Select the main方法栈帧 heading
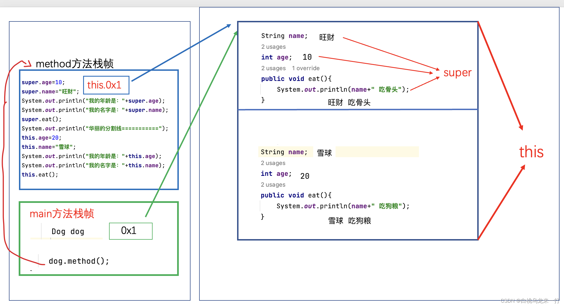 pos(62,213)
